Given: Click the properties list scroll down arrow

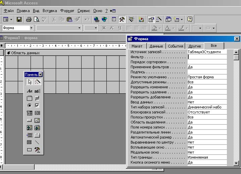Looking at the screenshot, I should pyautogui.click(x=236, y=163).
